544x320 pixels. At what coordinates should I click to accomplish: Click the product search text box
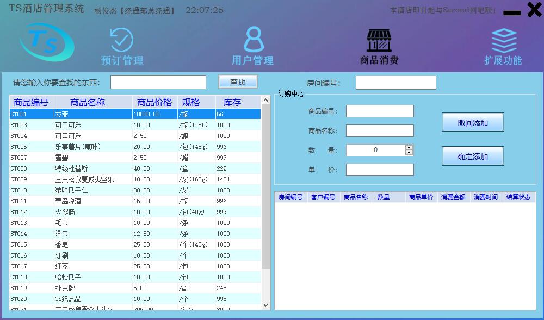point(158,82)
